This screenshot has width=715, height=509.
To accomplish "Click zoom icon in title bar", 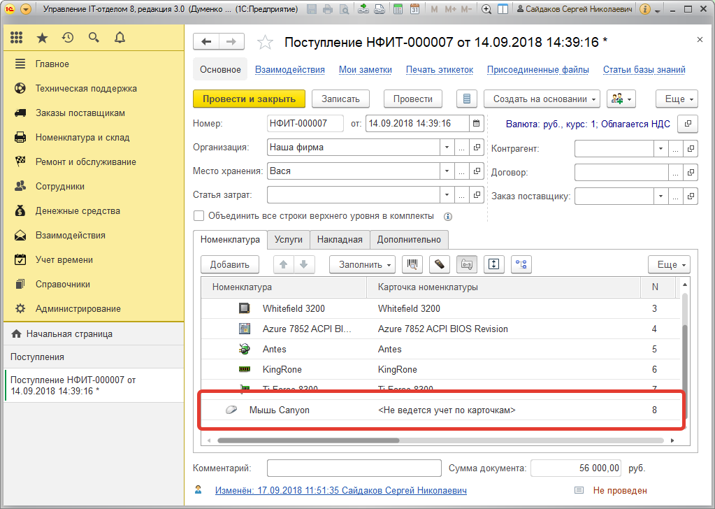I will 486,9.
